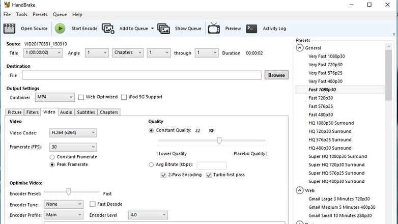The width and height of the screenshot is (398, 224).
Task: Select the Very Fast 1080p30 preset
Action: 326,57
